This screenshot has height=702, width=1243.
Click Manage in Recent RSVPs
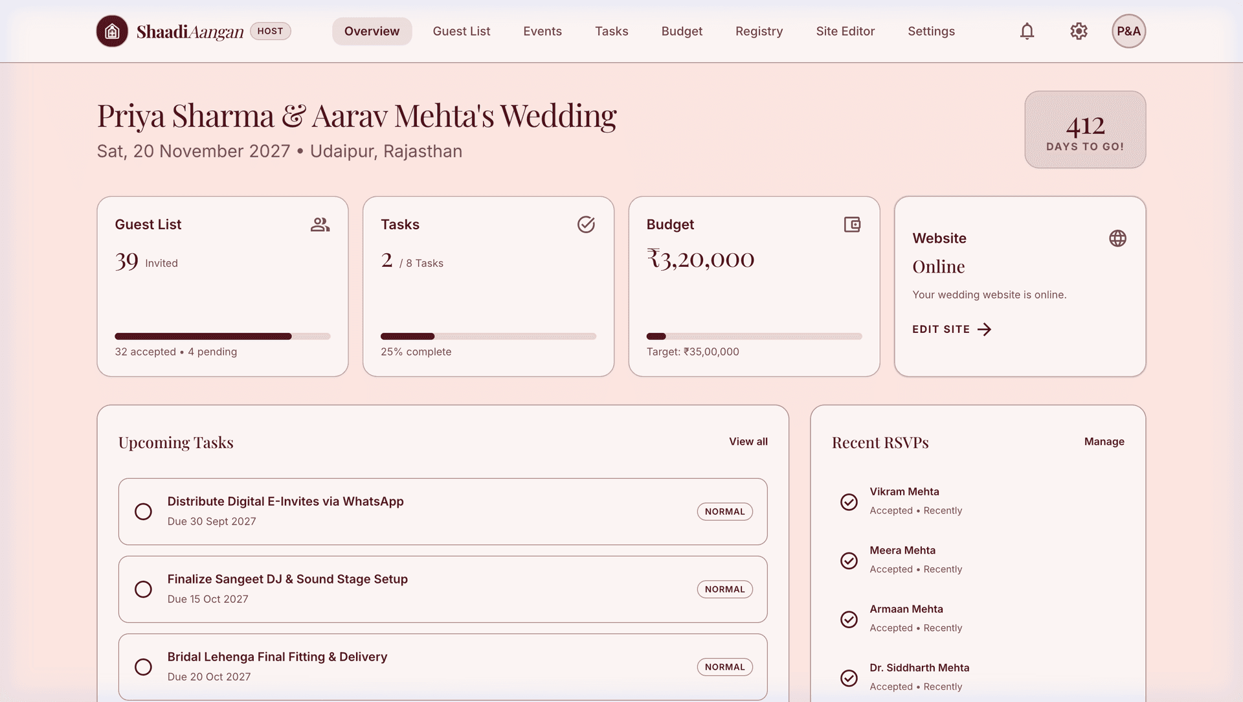[x=1104, y=442]
